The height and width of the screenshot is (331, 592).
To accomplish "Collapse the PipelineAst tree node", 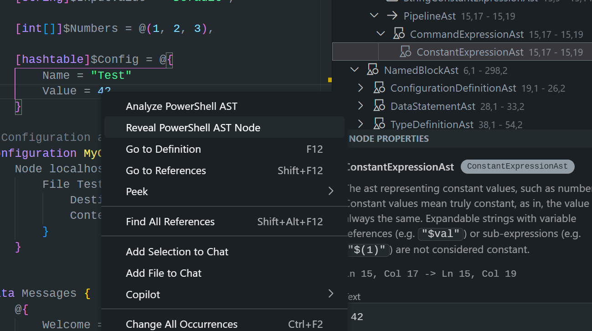I will (374, 16).
